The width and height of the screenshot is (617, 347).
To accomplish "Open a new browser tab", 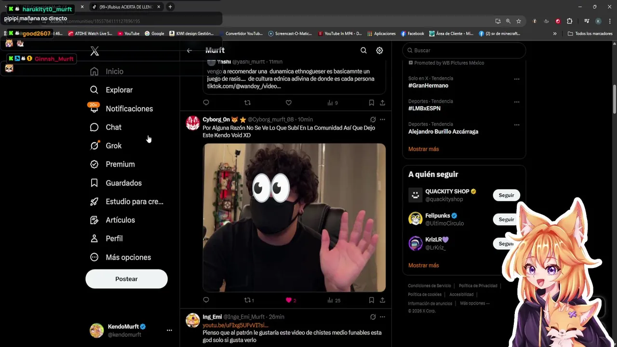I will pyautogui.click(x=170, y=7).
